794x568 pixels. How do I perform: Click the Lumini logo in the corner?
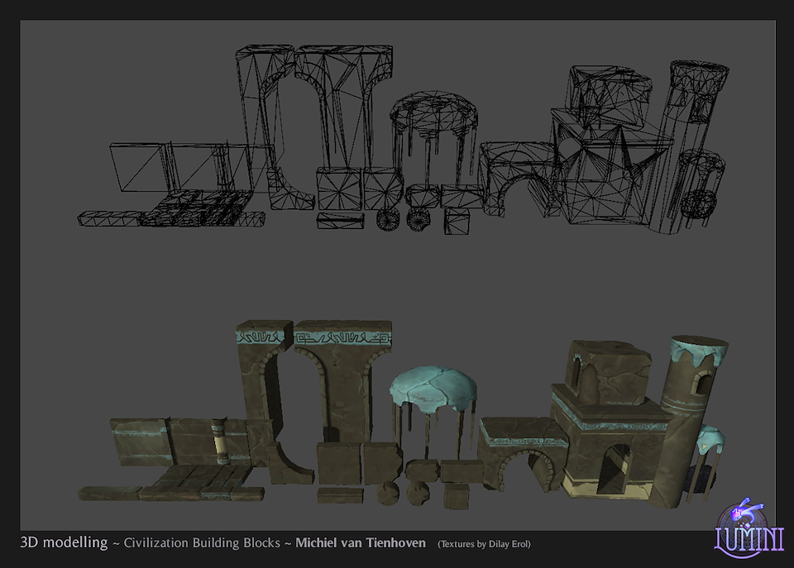coord(749,527)
